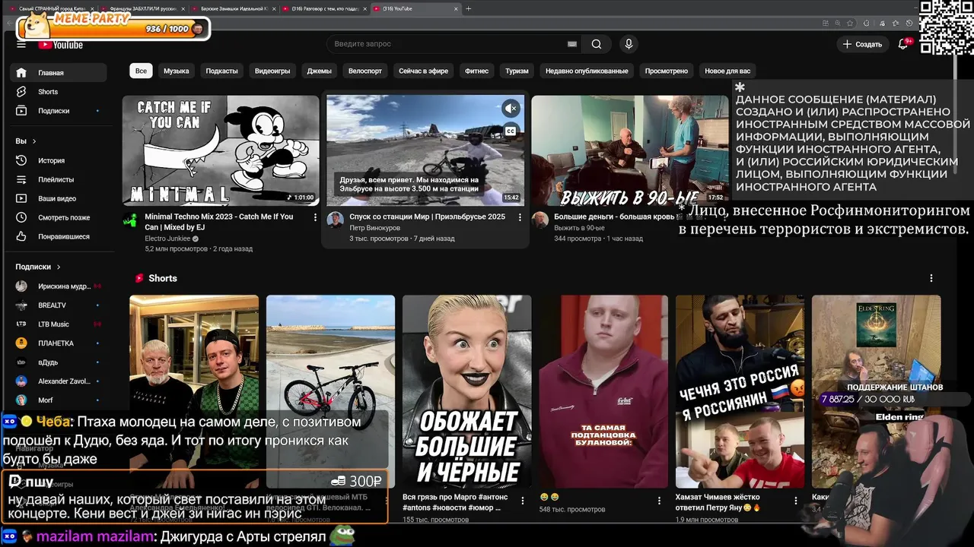Open options menu for Спуск со станции Мир video
This screenshot has height=547, width=974.
point(520,217)
